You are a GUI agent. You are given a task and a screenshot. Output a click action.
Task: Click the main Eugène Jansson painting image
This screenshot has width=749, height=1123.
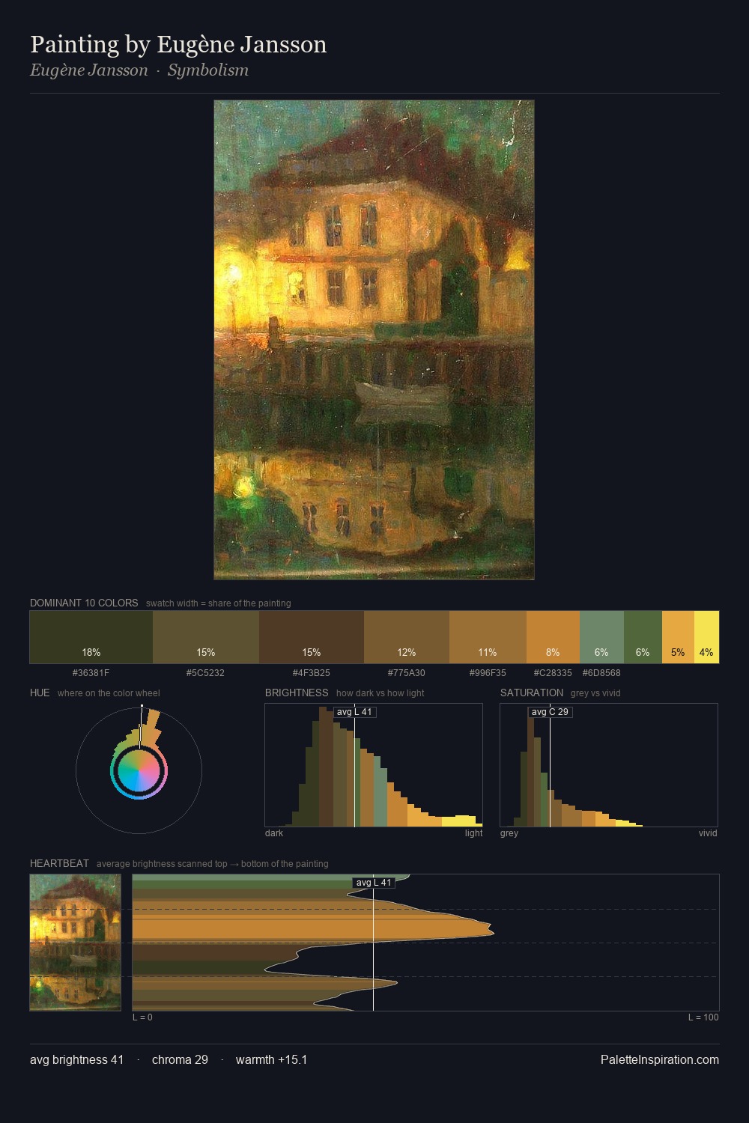pyautogui.click(x=374, y=340)
